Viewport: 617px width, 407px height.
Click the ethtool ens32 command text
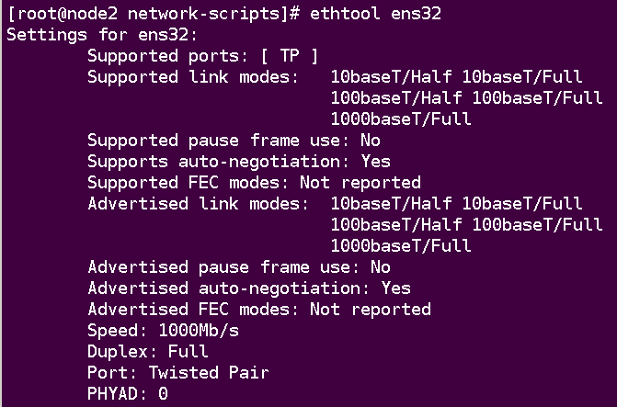(375, 14)
